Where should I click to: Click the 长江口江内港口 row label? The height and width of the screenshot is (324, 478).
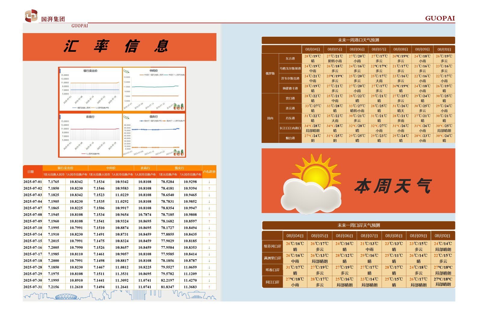(290, 128)
